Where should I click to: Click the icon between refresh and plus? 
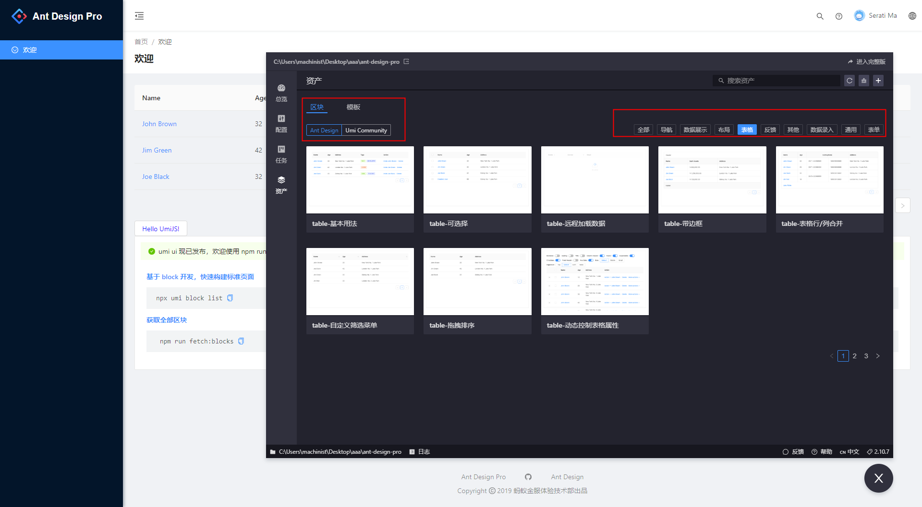[864, 81]
